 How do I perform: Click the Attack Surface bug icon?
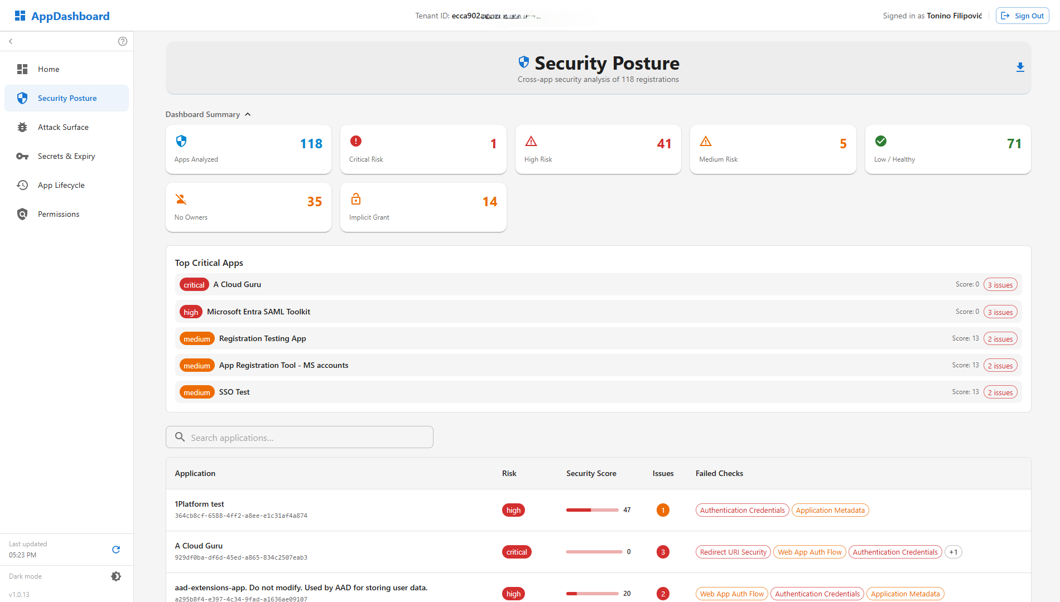click(22, 127)
